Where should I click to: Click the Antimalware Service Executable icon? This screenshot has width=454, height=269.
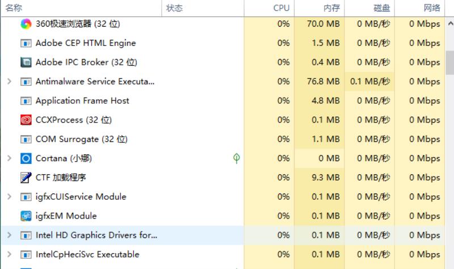(x=26, y=82)
